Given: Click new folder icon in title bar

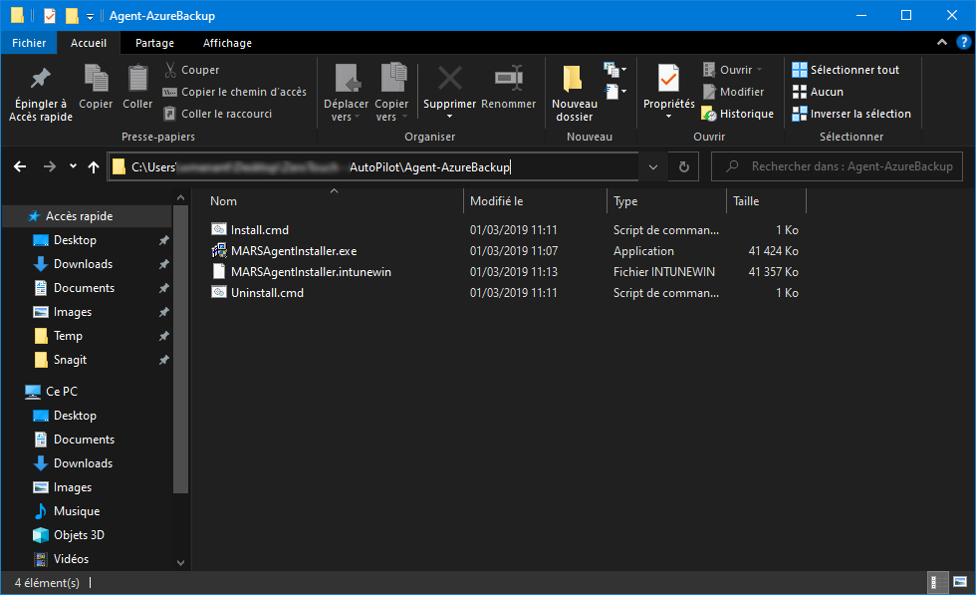Looking at the screenshot, I should tap(72, 16).
